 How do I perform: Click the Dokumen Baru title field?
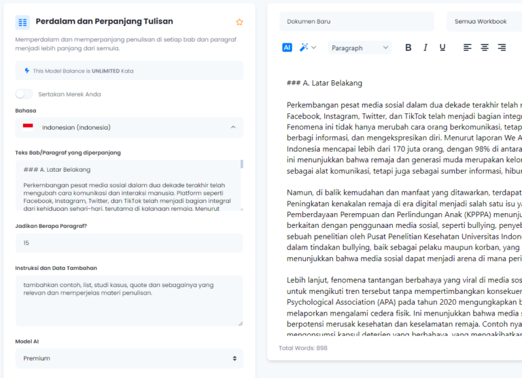tap(356, 22)
